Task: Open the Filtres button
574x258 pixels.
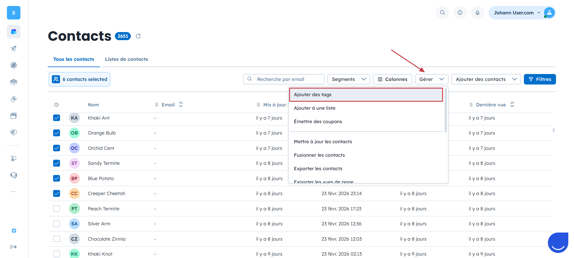Action: 540,79
